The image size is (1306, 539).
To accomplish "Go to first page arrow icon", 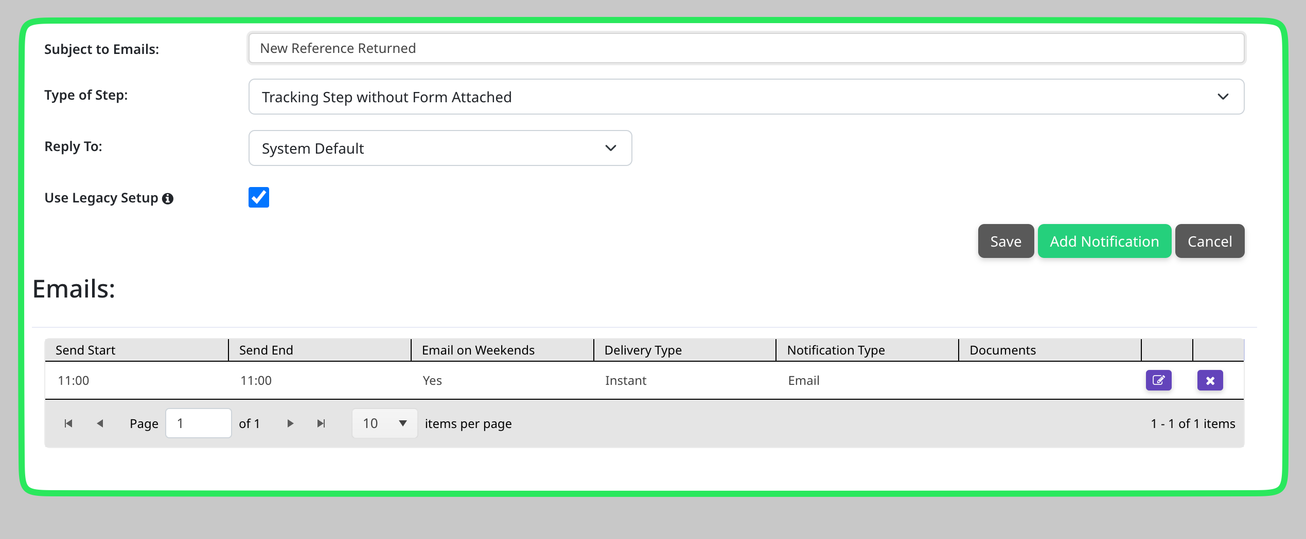I will click(x=68, y=423).
